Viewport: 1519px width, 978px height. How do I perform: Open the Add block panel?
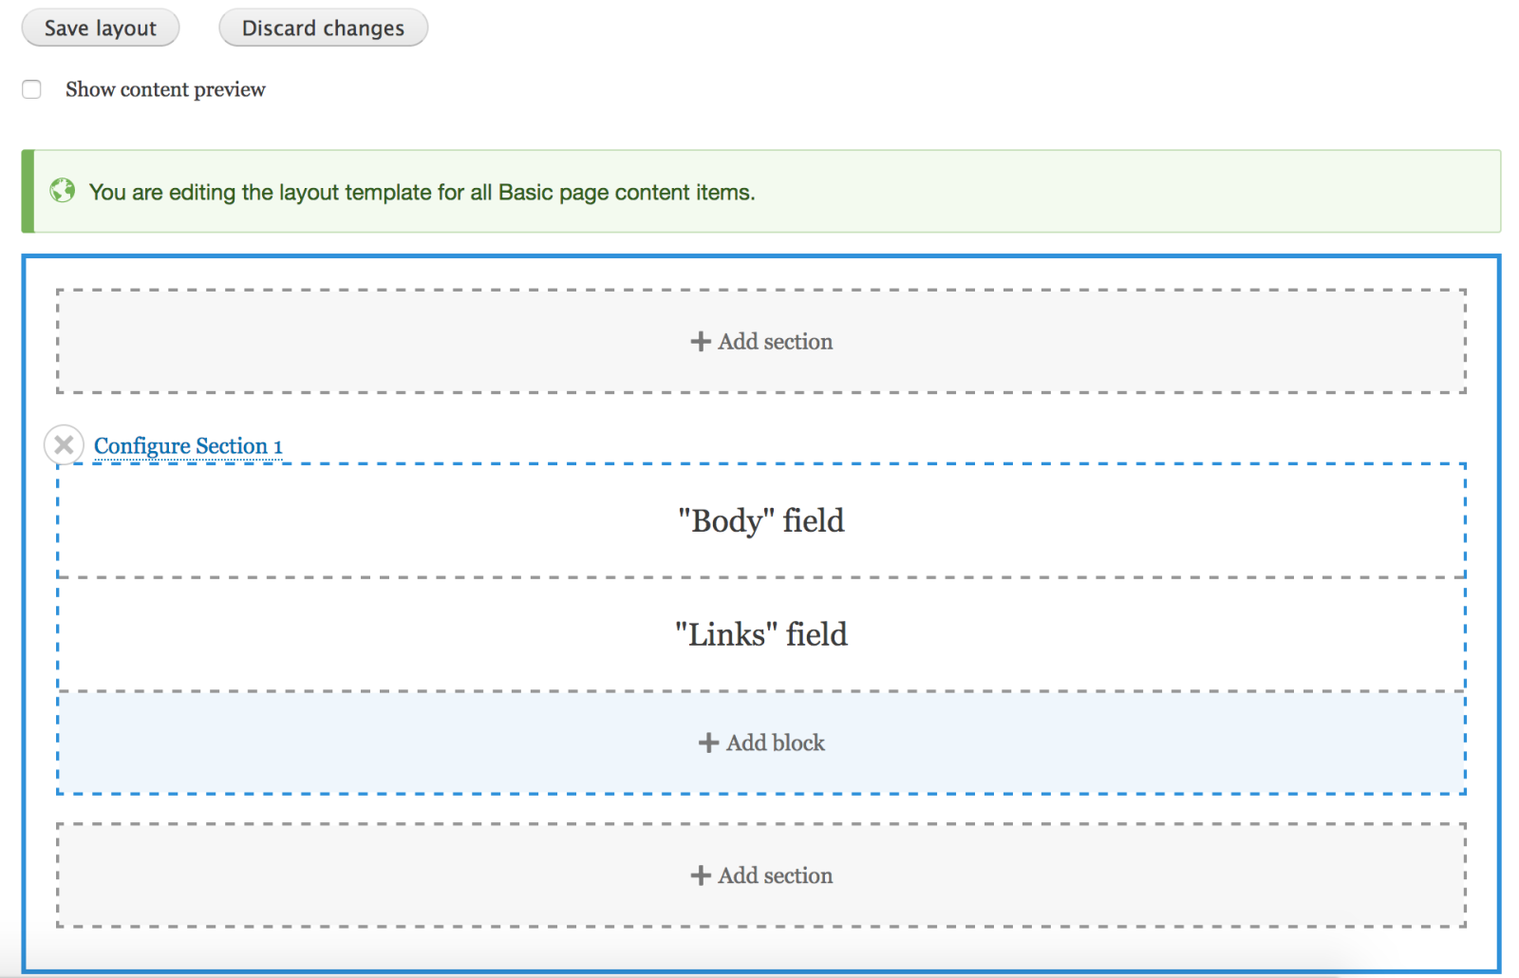[759, 743]
